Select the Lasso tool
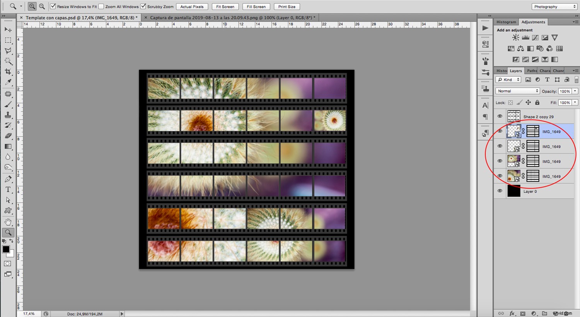The width and height of the screenshot is (580, 317). [x=8, y=51]
